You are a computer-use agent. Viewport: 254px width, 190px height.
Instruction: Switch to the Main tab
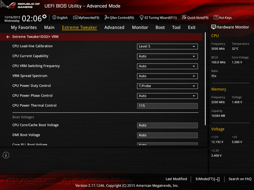[x=49, y=27]
